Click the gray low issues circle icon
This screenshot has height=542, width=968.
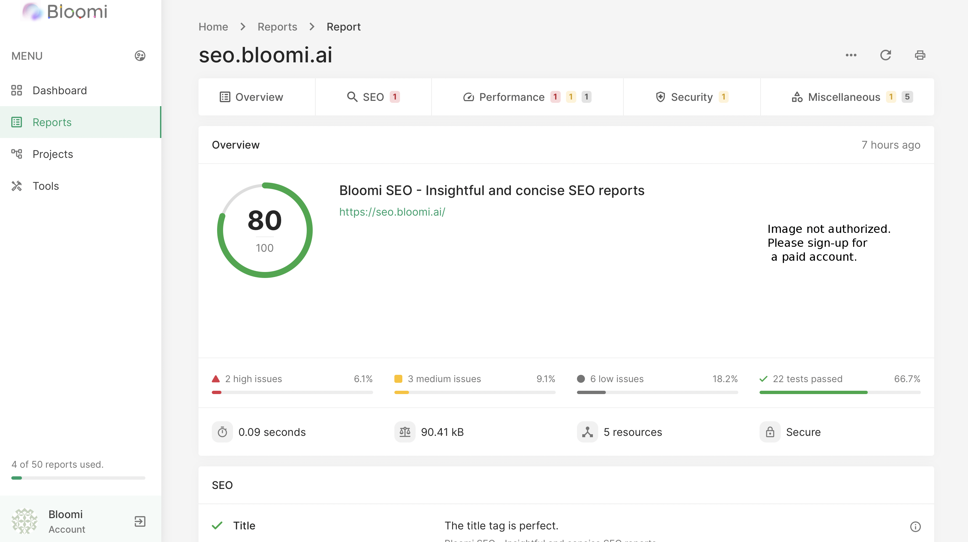point(581,378)
